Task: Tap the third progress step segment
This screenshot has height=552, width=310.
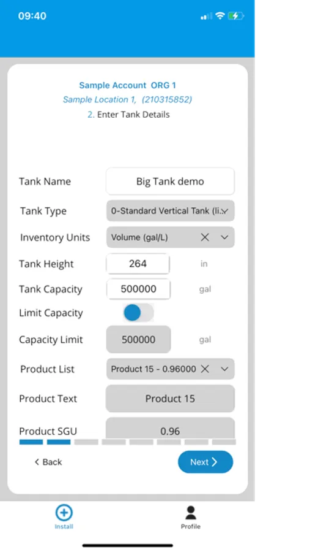Action: (x=86, y=442)
